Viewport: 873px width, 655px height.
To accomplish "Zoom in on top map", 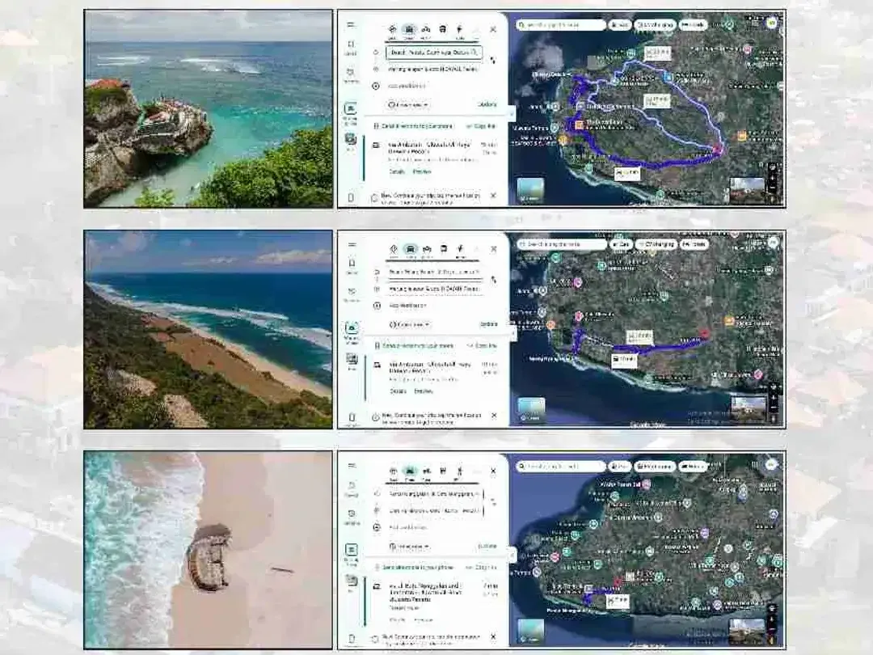I will pyautogui.click(x=773, y=177).
